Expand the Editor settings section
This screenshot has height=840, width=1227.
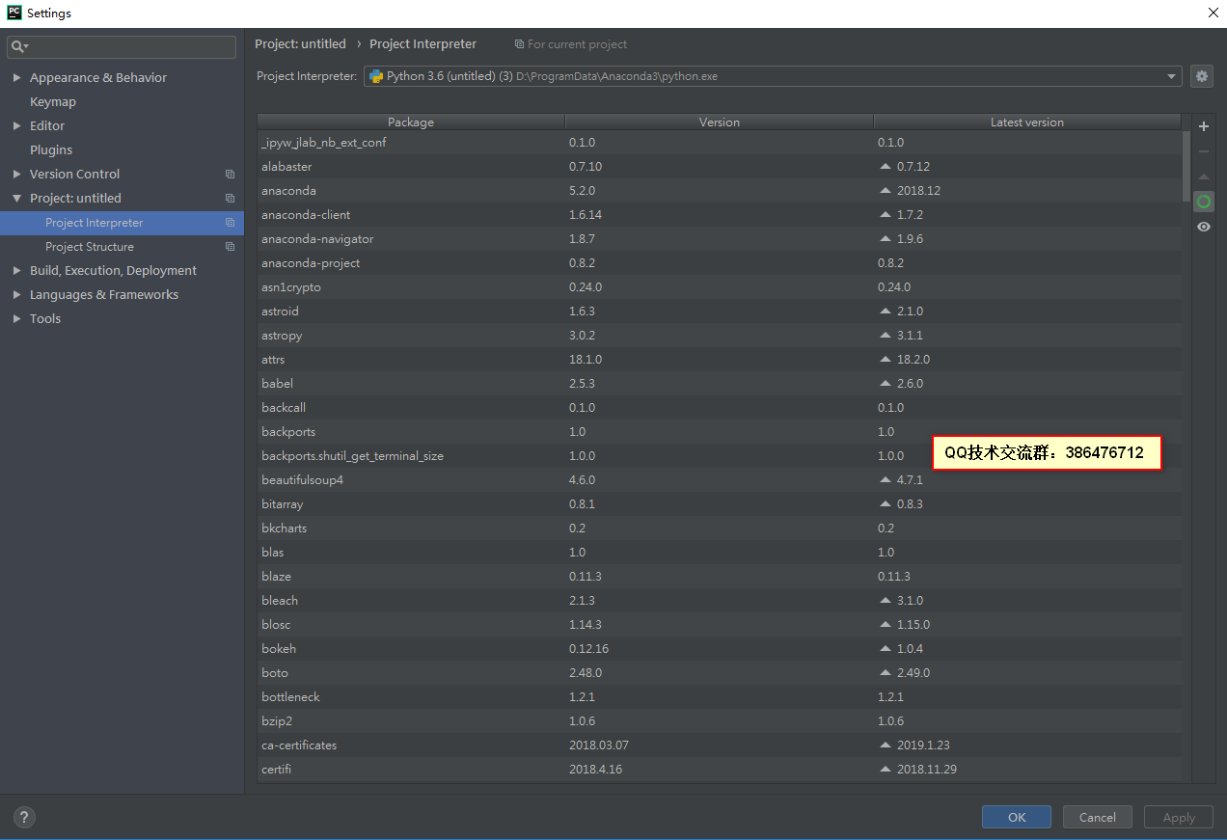coord(17,126)
